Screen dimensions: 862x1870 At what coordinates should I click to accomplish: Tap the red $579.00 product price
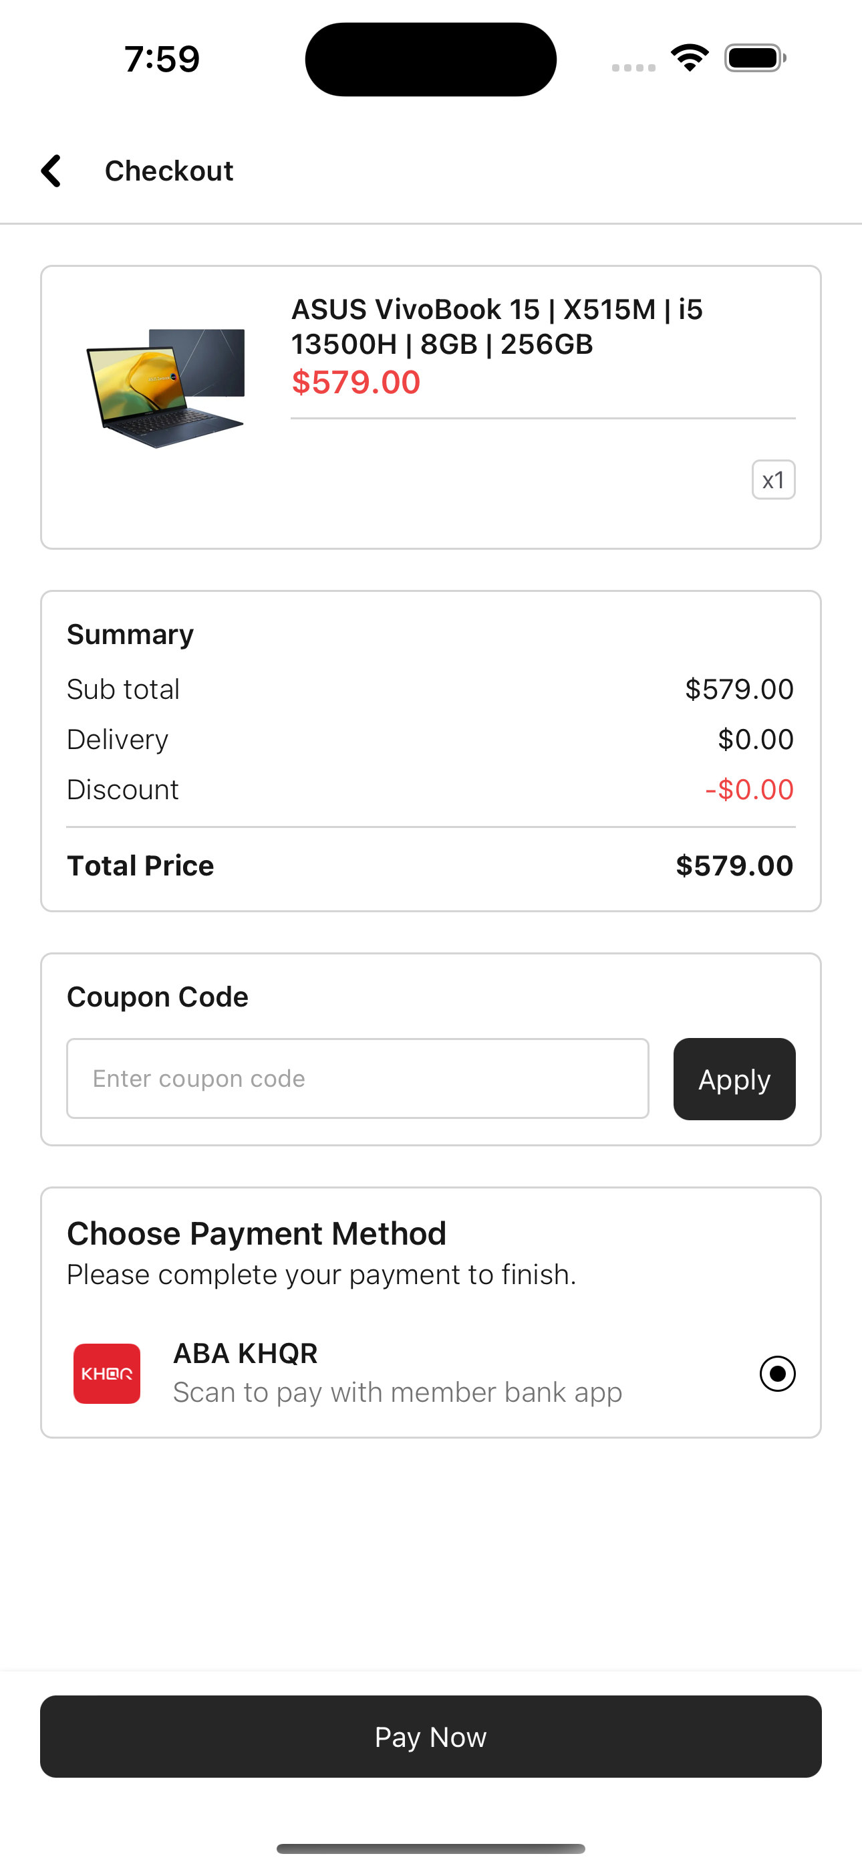(x=355, y=383)
